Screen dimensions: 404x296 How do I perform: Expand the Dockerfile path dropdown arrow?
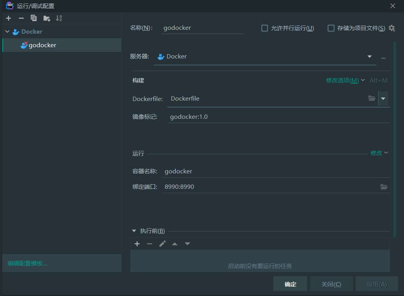pos(383,99)
